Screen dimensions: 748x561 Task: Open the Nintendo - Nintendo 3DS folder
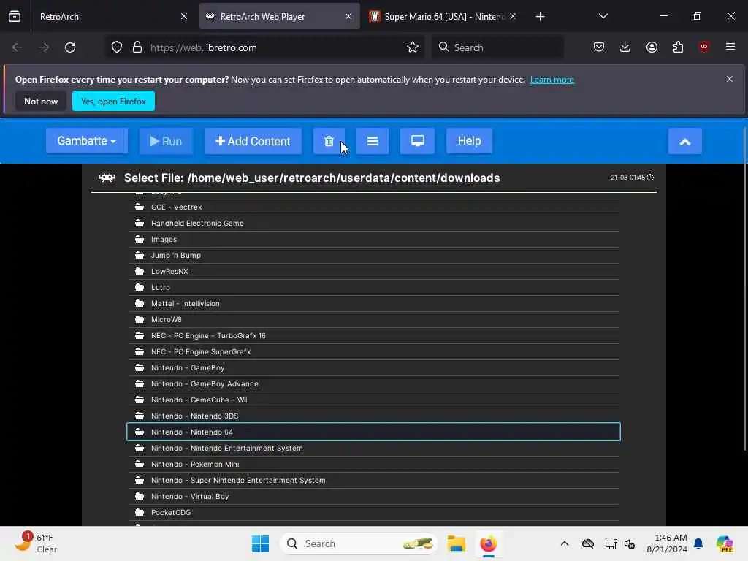pos(373,416)
